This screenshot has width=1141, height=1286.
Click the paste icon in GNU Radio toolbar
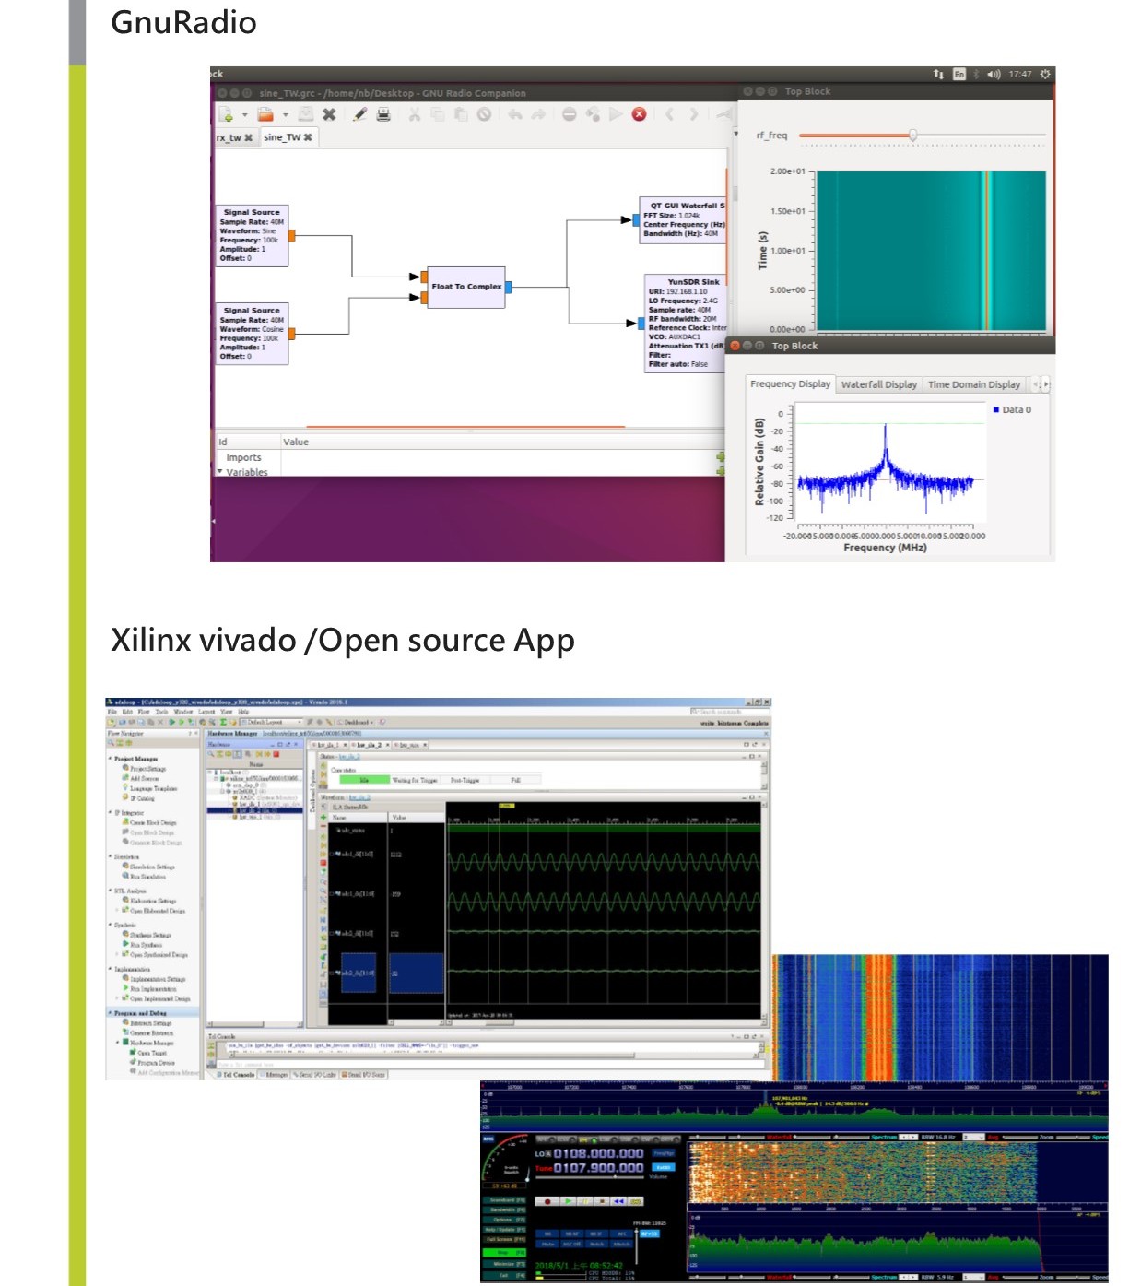(461, 114)
